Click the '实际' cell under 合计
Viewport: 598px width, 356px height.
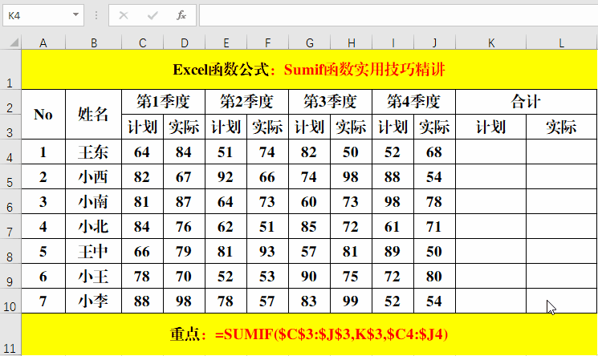561,127
